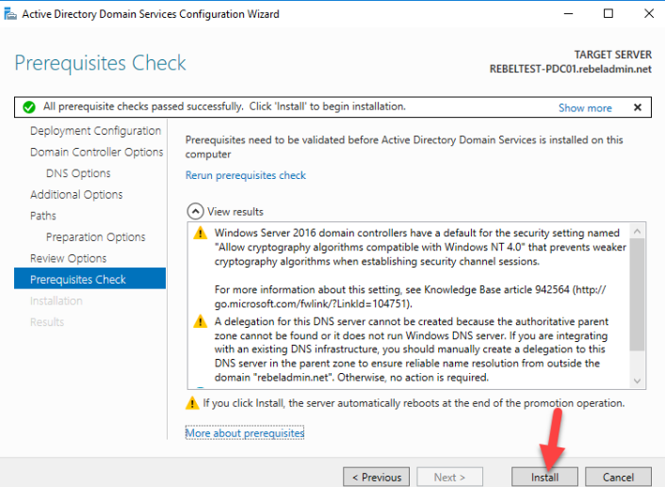Click the cryptography warning icon

pos(201,233)
